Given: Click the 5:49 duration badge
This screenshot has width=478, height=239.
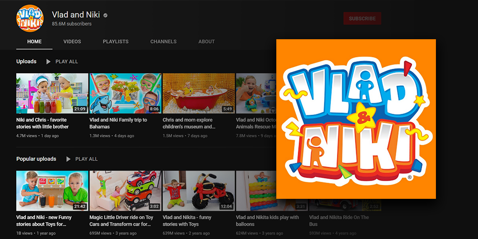Looking at the screenshot, I should (228, 109).
